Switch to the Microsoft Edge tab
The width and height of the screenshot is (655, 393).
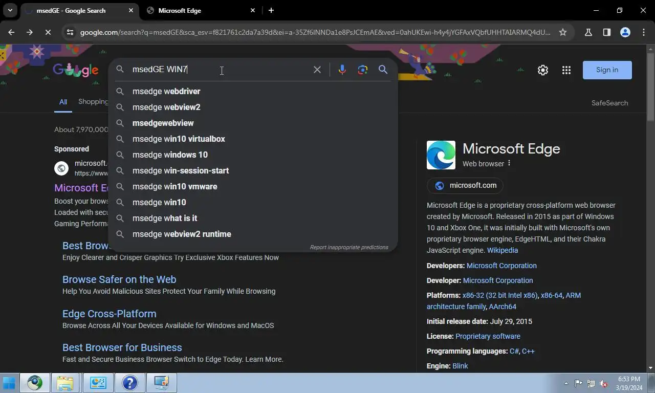coord(200,10)
